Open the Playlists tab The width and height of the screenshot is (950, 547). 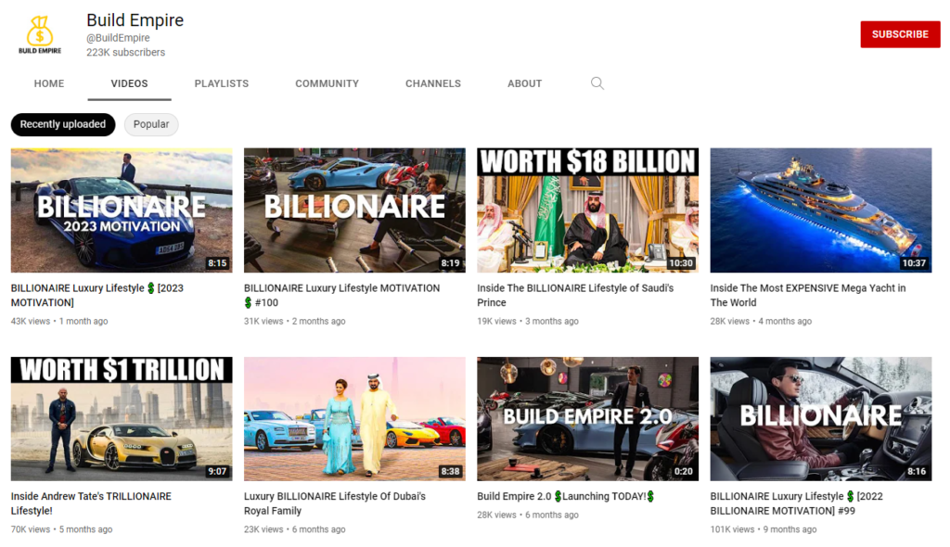point(222,83)
